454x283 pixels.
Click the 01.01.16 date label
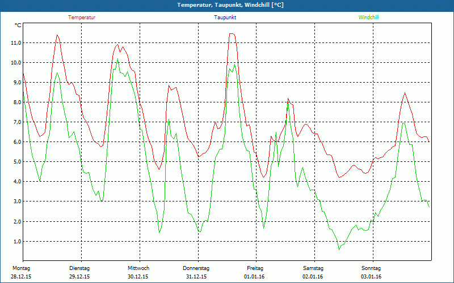click(254, 277)
